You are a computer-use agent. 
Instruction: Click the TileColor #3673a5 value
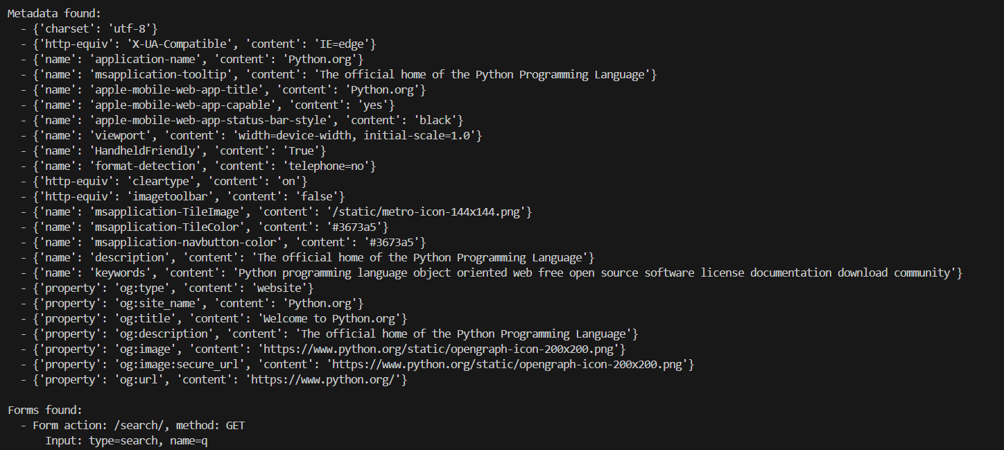coord(363,227)
